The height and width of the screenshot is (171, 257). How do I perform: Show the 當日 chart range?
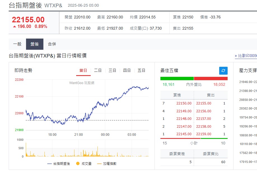(83, 70)
